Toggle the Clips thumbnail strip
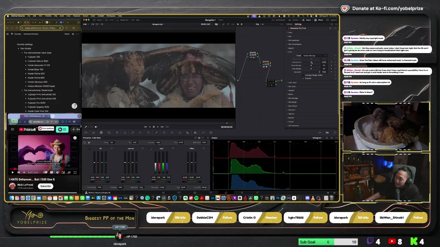 click(x=136, y=20)
